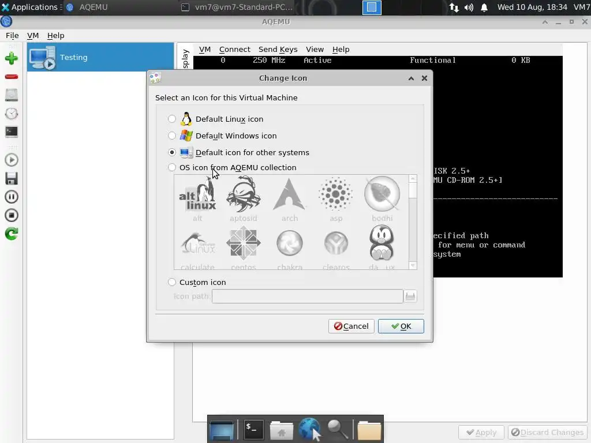Stop the VM with stop icon
Screen dimensions: 591x443
(x=12, y=215)
